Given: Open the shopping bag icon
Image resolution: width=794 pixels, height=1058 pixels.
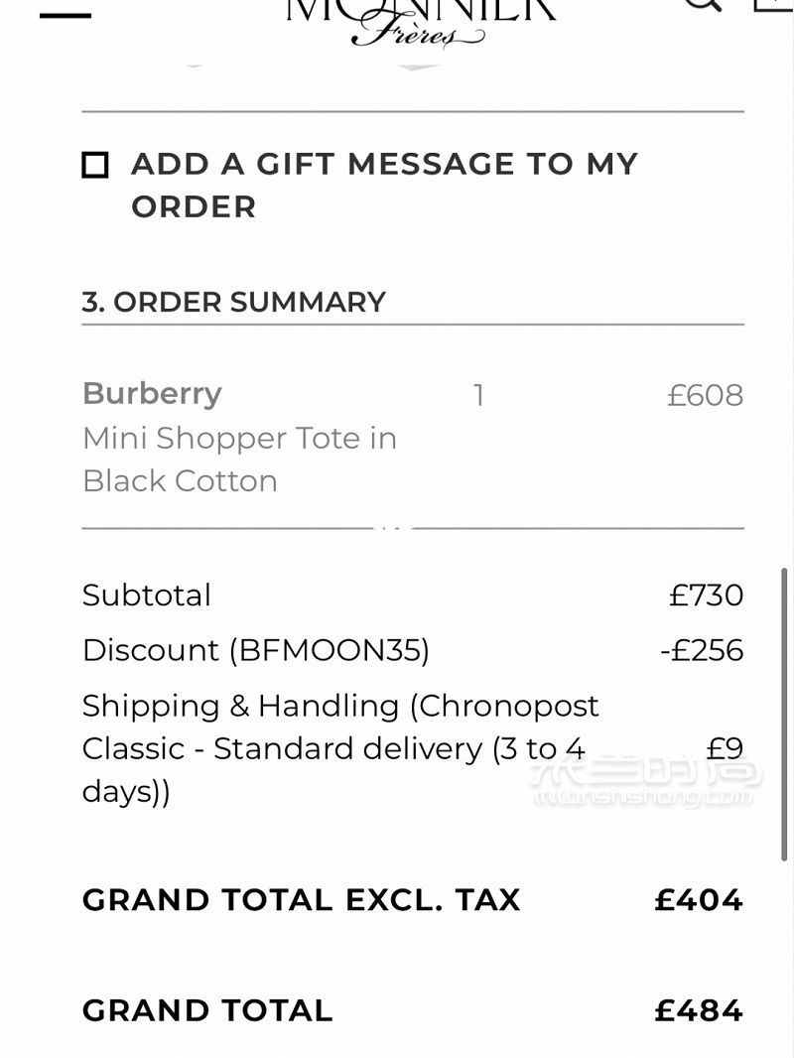Looking at the screenshot, I should 774,5.
